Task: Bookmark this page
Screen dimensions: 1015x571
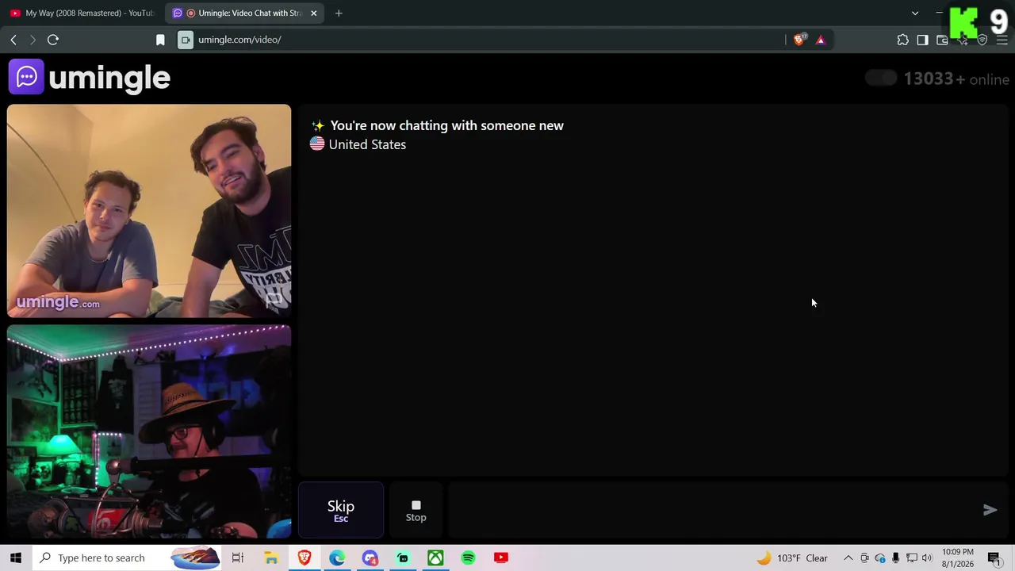Action: pyautogui.click(x=160, y=40)
